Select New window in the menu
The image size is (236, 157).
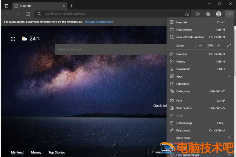(200, 30)
